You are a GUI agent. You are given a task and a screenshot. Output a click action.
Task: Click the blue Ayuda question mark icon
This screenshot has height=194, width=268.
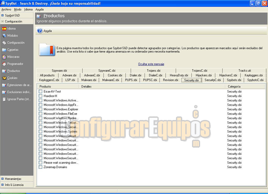point(40,31)
